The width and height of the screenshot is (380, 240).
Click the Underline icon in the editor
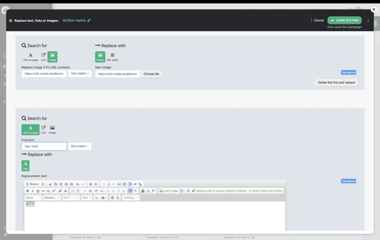point(38,191)
